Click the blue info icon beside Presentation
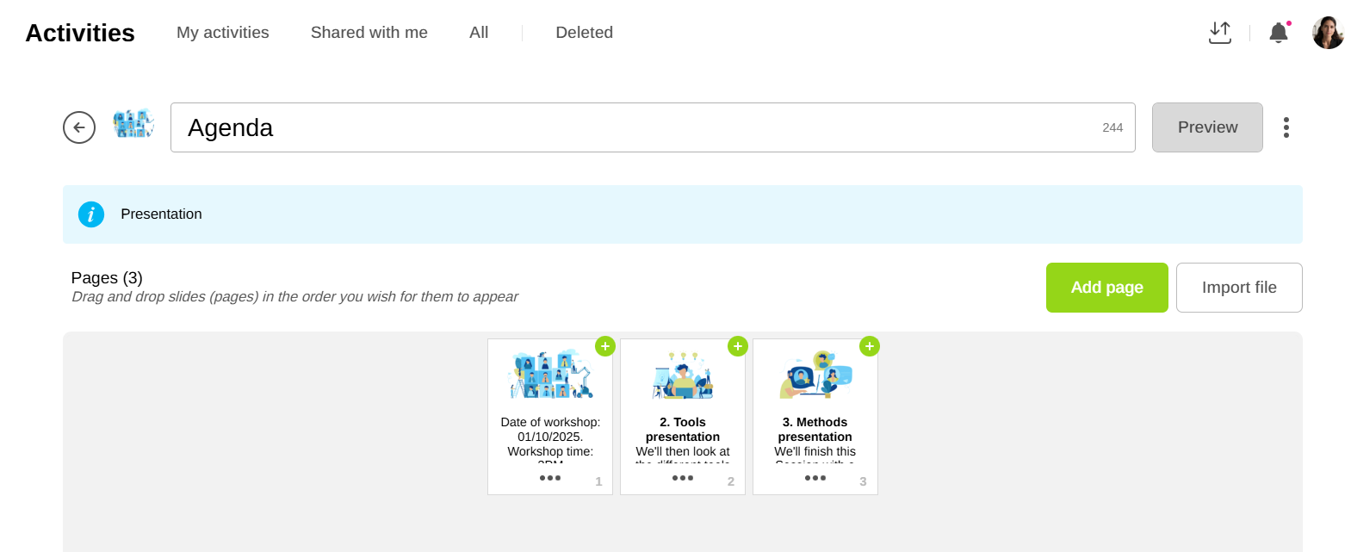The width and height of the screenshot is (1351, 552). [x=91, y=214]
